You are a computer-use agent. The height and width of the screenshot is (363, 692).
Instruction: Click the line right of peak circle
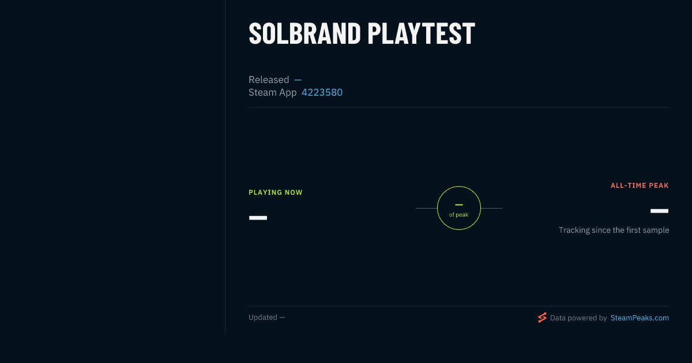pos(491,208)
